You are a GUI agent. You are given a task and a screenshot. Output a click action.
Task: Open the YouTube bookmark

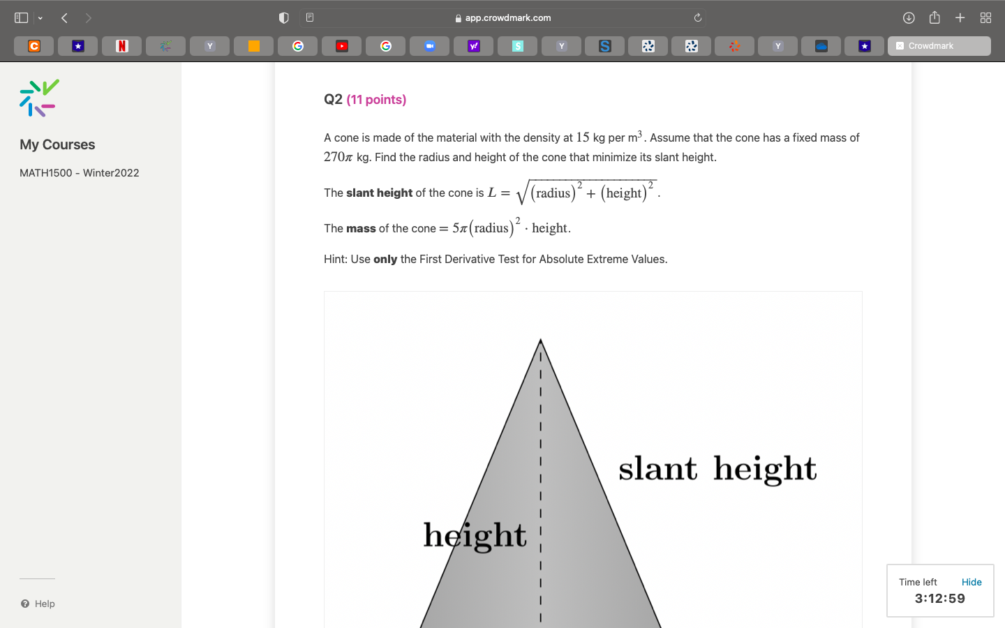[341, 45]
